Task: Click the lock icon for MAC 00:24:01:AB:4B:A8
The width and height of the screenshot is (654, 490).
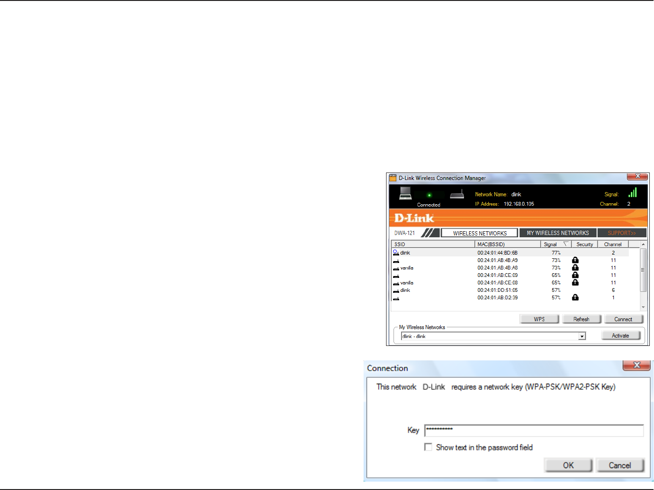Action: 575,268
